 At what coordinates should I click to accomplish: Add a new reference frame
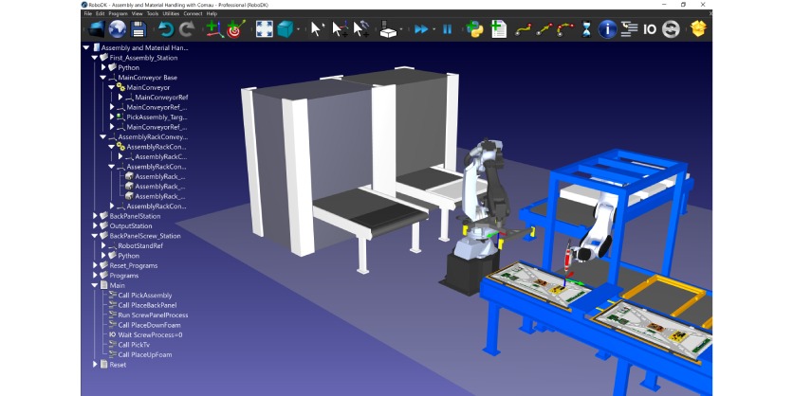click(214, 29)
